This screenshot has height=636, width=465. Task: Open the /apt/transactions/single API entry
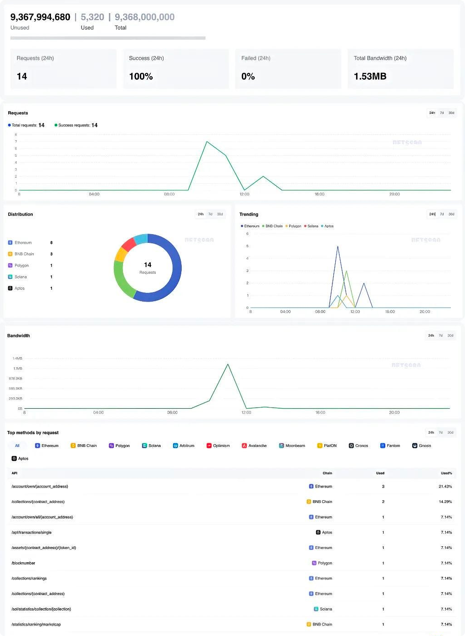31,532
